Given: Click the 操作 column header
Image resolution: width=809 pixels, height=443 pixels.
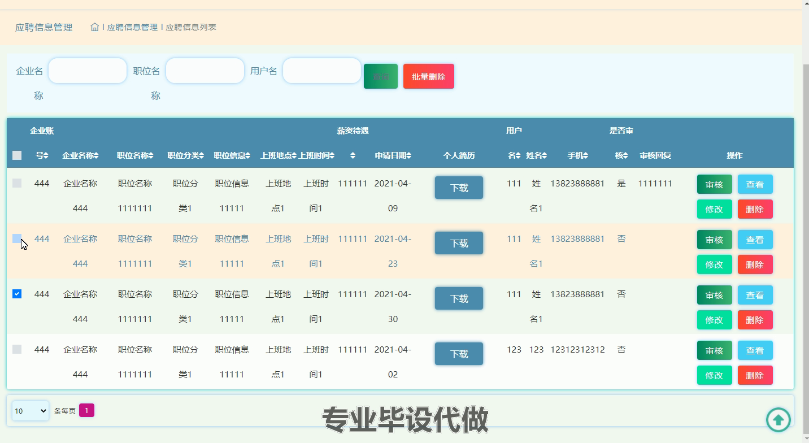Looking at the screenshot, I should (x=734, y=155).
